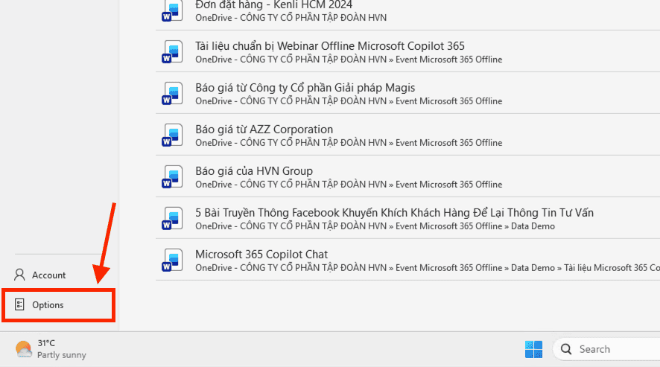Image resolution: width=660 pixels, height=367 pixels.
Task: Click the Word icon beside the Giải pháp Magis quote
Action: point(173,93)
